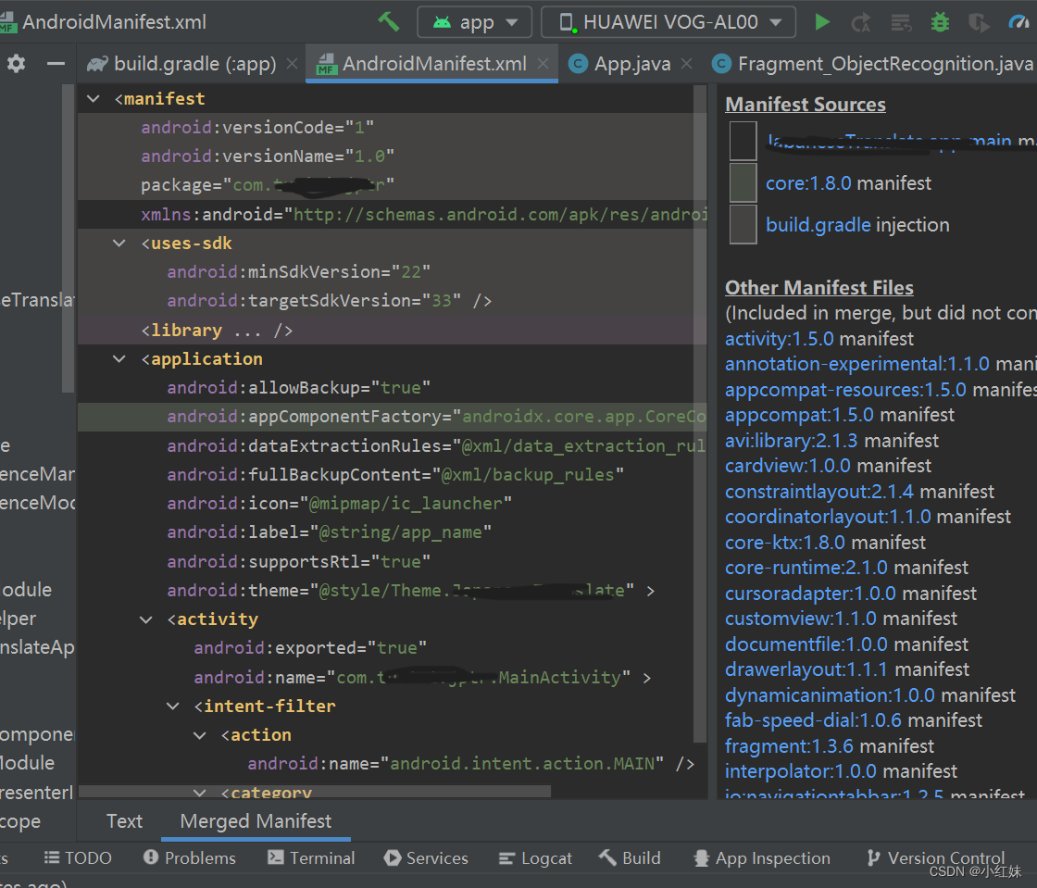Collapse the uses-sdk node
The height and width of the screenshot is (888, 1037).
(119, 244)
